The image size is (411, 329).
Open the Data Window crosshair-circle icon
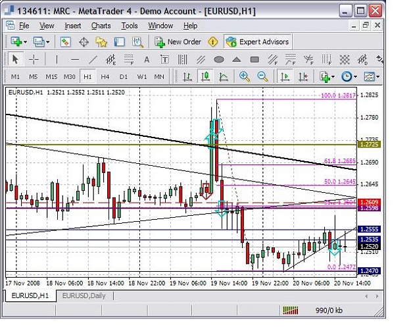point(84,41)
